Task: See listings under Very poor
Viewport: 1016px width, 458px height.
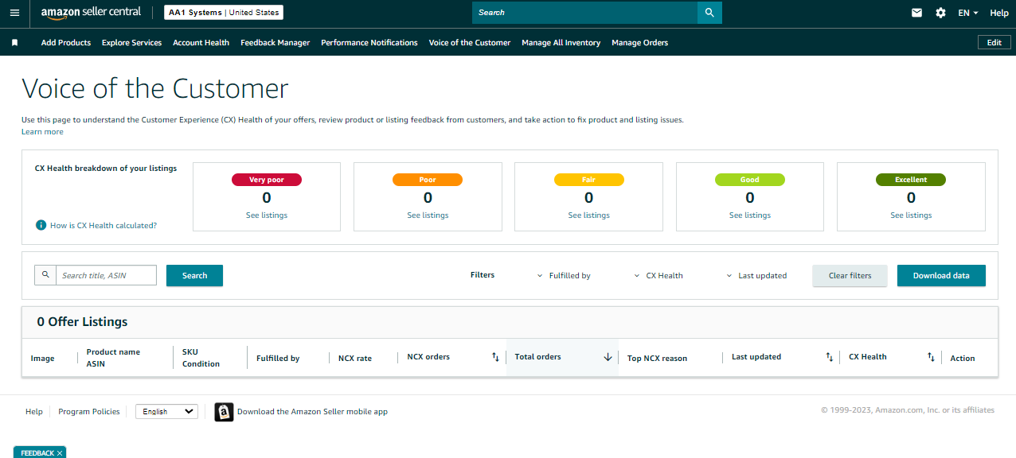Action: [267, 215]
